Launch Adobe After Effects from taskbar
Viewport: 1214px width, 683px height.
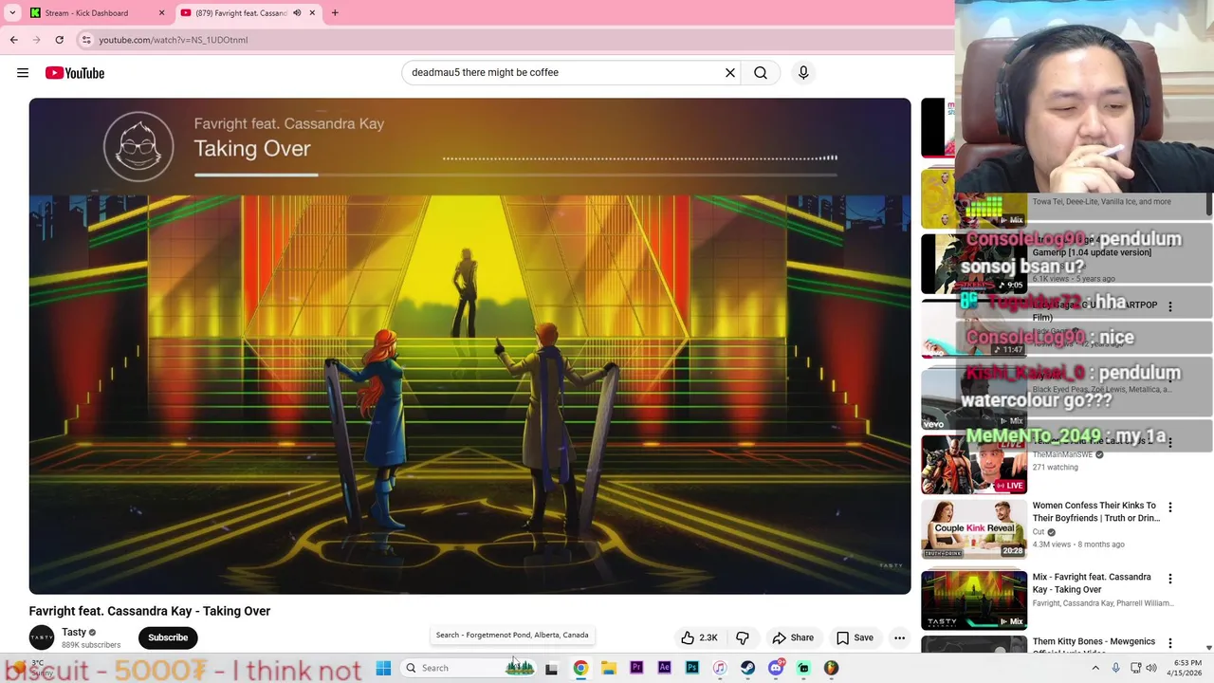(x=664, y=668)
